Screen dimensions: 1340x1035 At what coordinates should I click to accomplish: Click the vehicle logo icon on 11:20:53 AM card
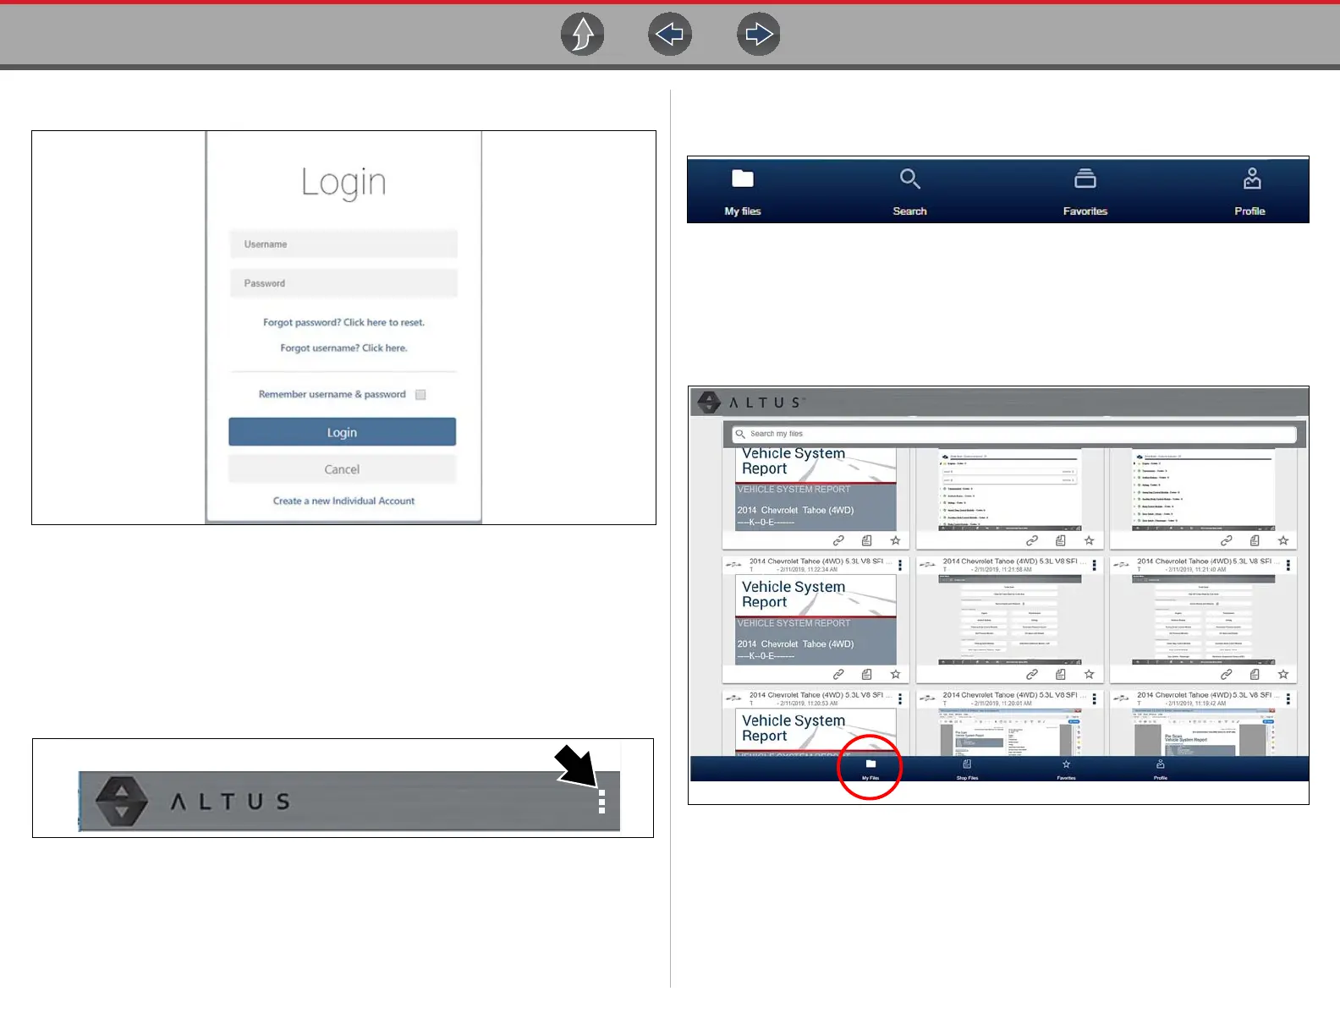[733, 698]
